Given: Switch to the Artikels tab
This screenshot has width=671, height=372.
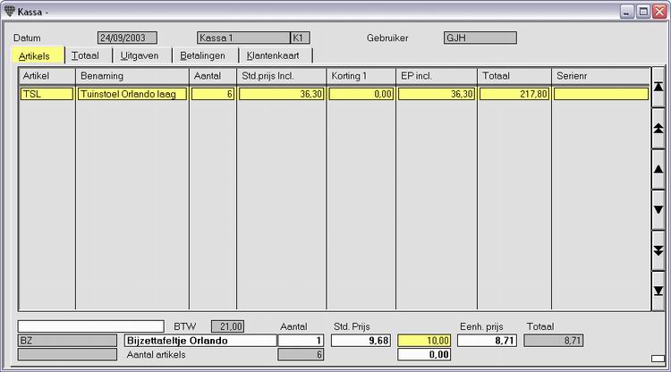Looking at the screenshot, I should click(x=38, y=55).
